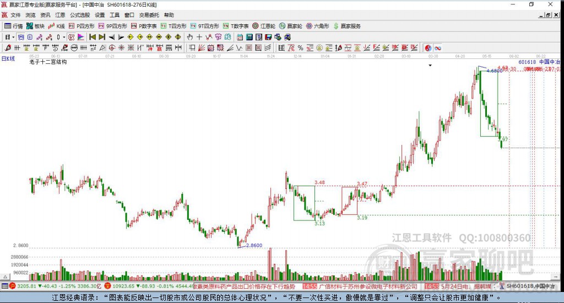Image resolution: width=564 pixels, height=303 pixels.
Task: Click SH601618,中国中冶 in status bar
Action: pos(531,286)
